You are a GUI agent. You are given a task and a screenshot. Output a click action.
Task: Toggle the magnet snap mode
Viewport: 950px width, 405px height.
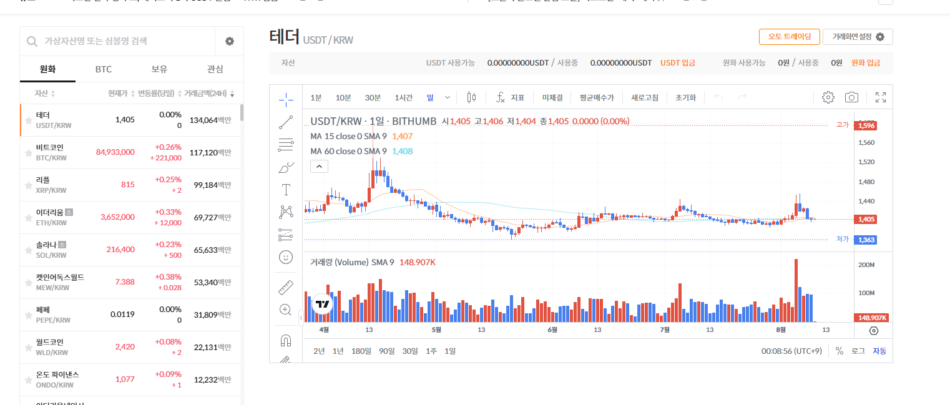pos(286,341)
